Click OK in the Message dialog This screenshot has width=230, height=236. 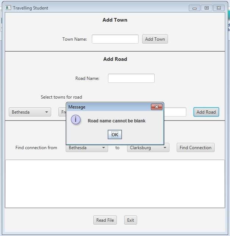(115, 134)
